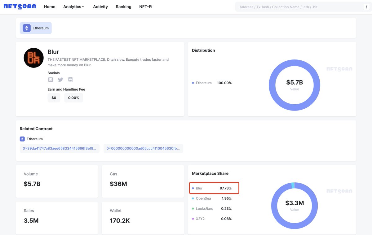Click the Related Contract heading

(36, 129)
